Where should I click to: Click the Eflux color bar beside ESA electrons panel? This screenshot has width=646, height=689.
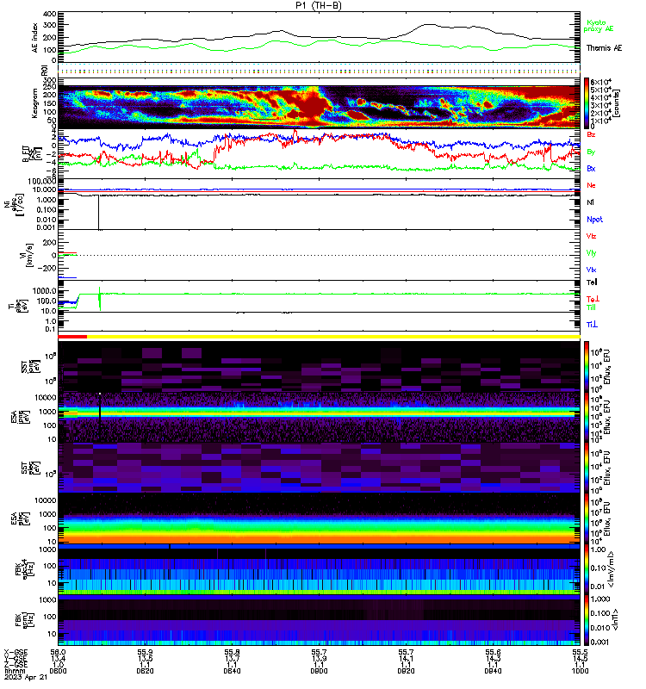[x=587, y=518]
